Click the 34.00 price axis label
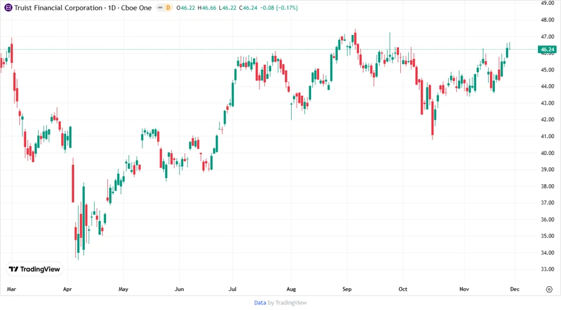Image resolution: width=561 pixels, height=310 pixels. (547, 253)
